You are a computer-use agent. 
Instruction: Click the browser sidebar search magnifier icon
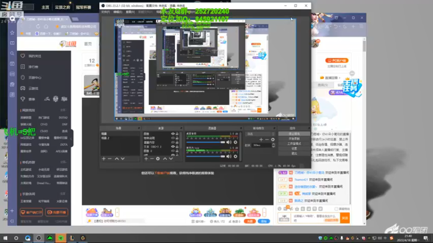[x=12, y=53]
